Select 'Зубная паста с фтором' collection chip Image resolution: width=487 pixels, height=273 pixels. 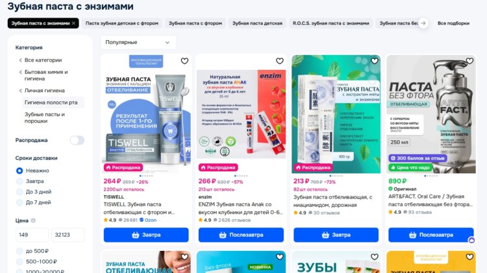click(195, 23)
